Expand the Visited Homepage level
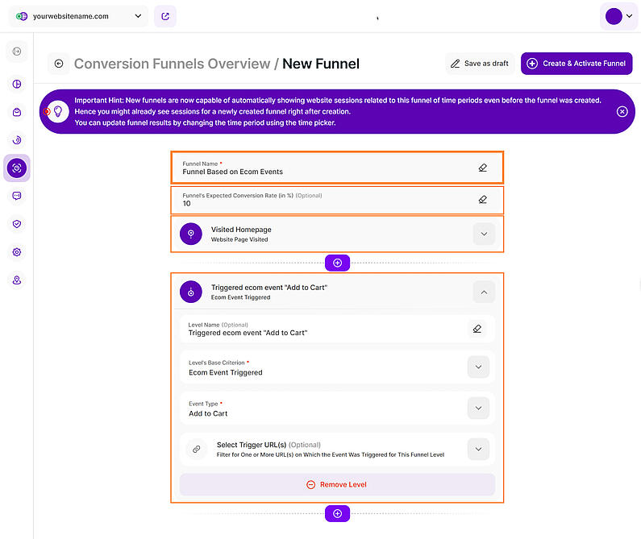The image size is (641, 539). [x=484, y=234]
